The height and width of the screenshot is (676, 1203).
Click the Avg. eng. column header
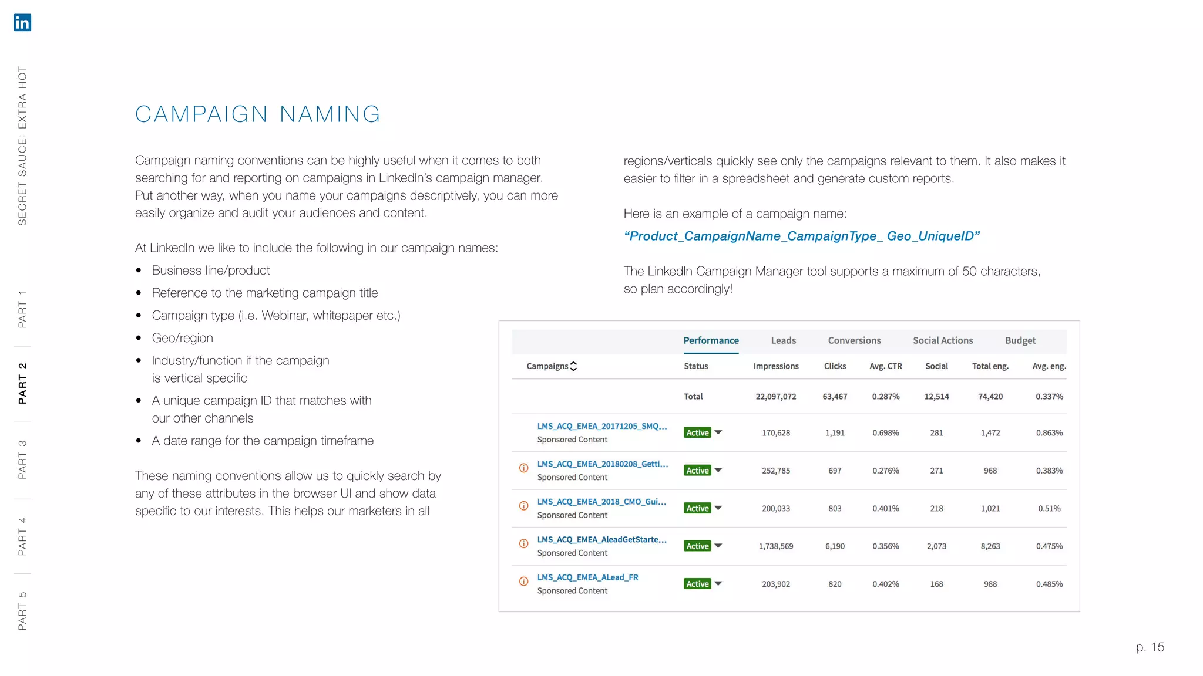pos(1049,366)
